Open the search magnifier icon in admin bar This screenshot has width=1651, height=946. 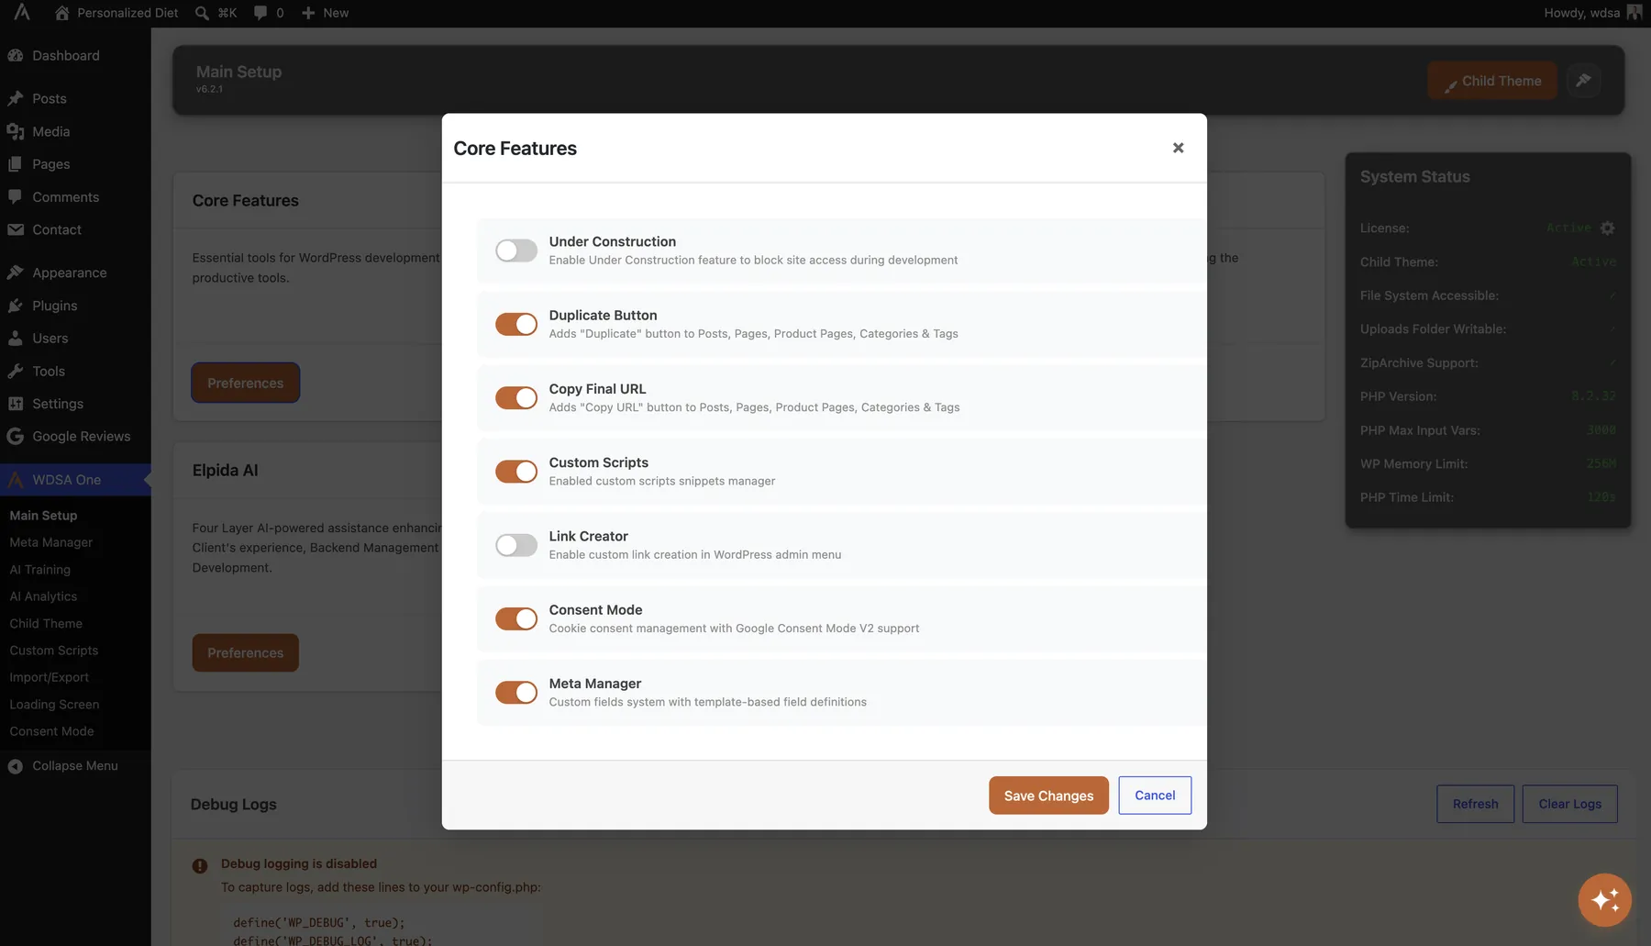point(202,13)
